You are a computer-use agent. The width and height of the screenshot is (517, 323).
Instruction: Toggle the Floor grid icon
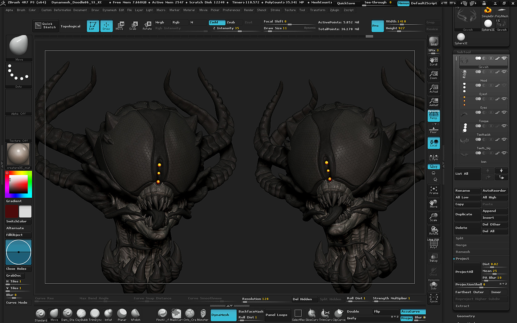click(x=434, y=130)
